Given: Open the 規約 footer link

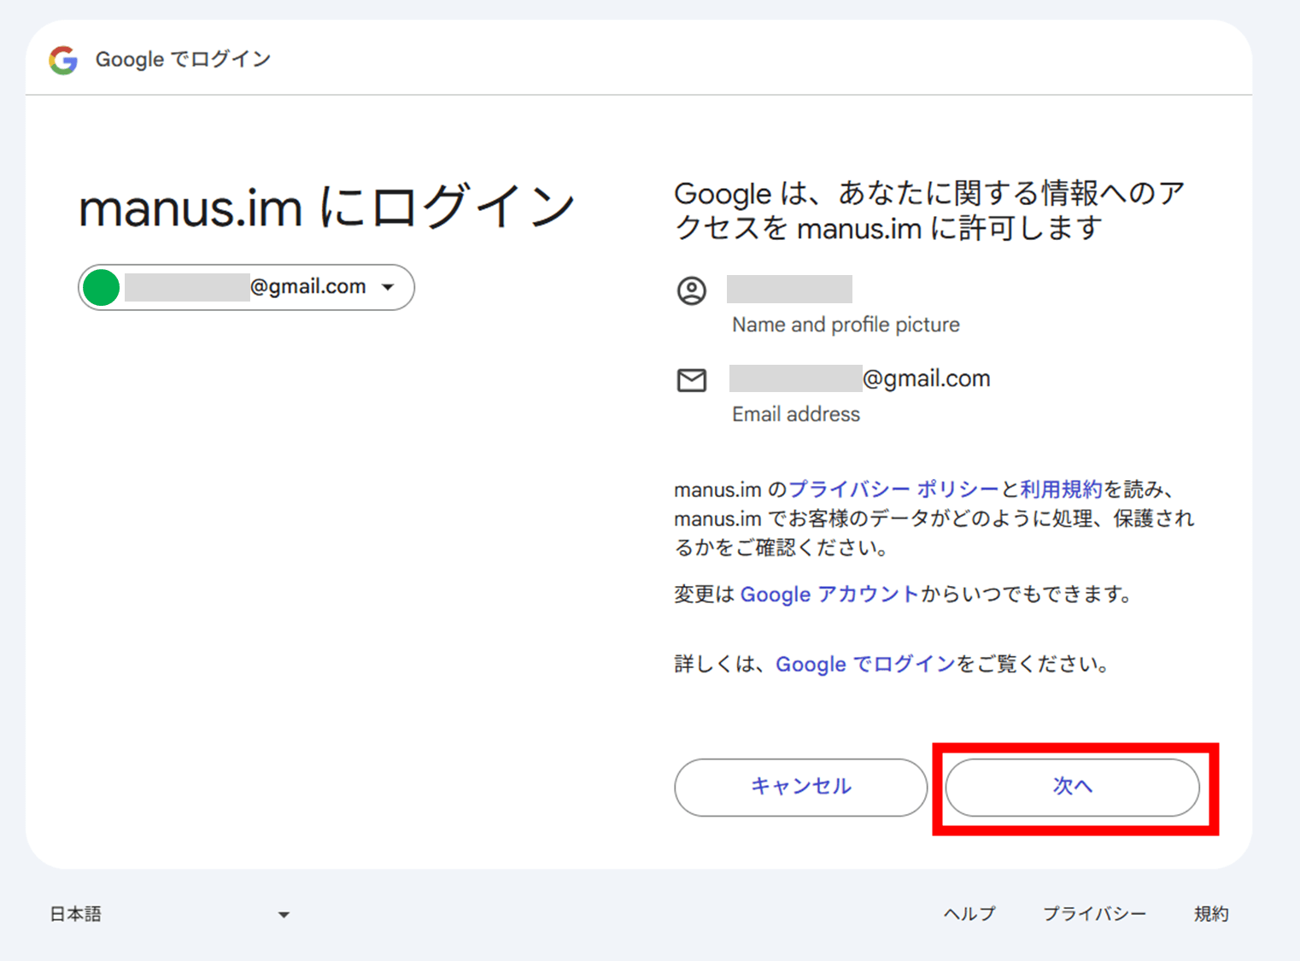Looking at the screenshot, I should [x=1211, y=914].
